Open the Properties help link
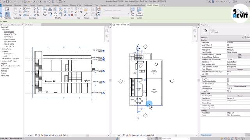This screenshot has width=250, height=140. click(x=206, y=135)
